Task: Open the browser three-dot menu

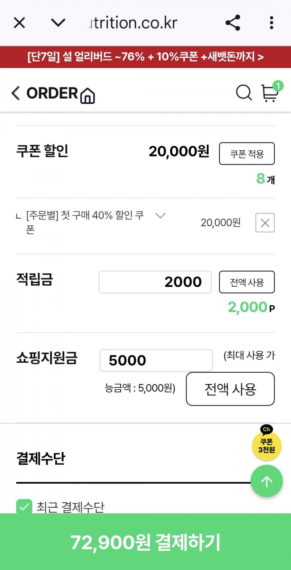Action: click(x=271, y=23)
